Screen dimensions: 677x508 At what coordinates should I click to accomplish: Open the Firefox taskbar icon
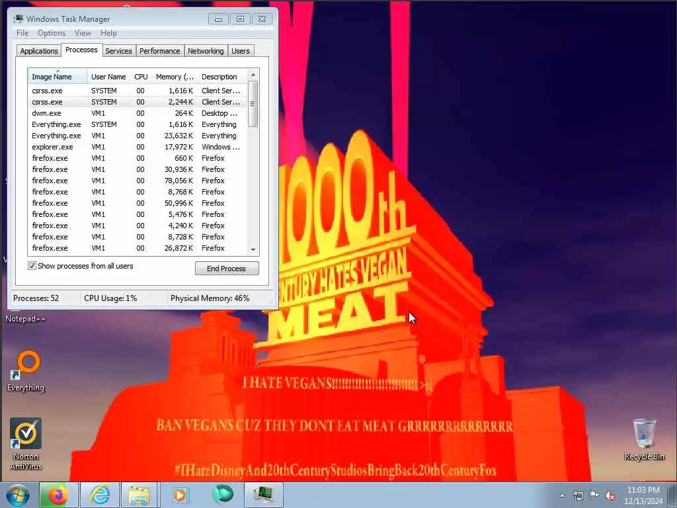58,495
